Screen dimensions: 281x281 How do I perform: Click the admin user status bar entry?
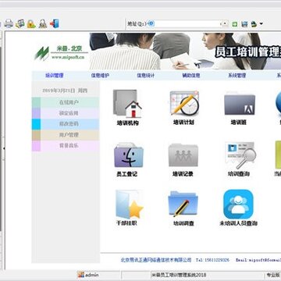tap(88, 275)
